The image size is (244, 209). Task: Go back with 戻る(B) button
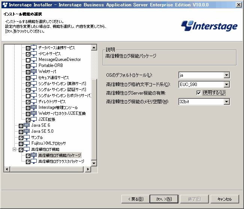point(135,199)
